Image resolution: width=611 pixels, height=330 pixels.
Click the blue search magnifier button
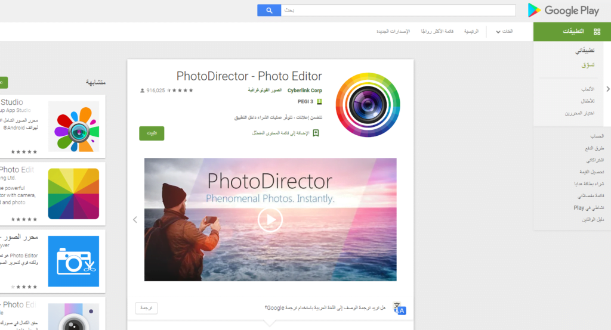[x=269, y=10]
